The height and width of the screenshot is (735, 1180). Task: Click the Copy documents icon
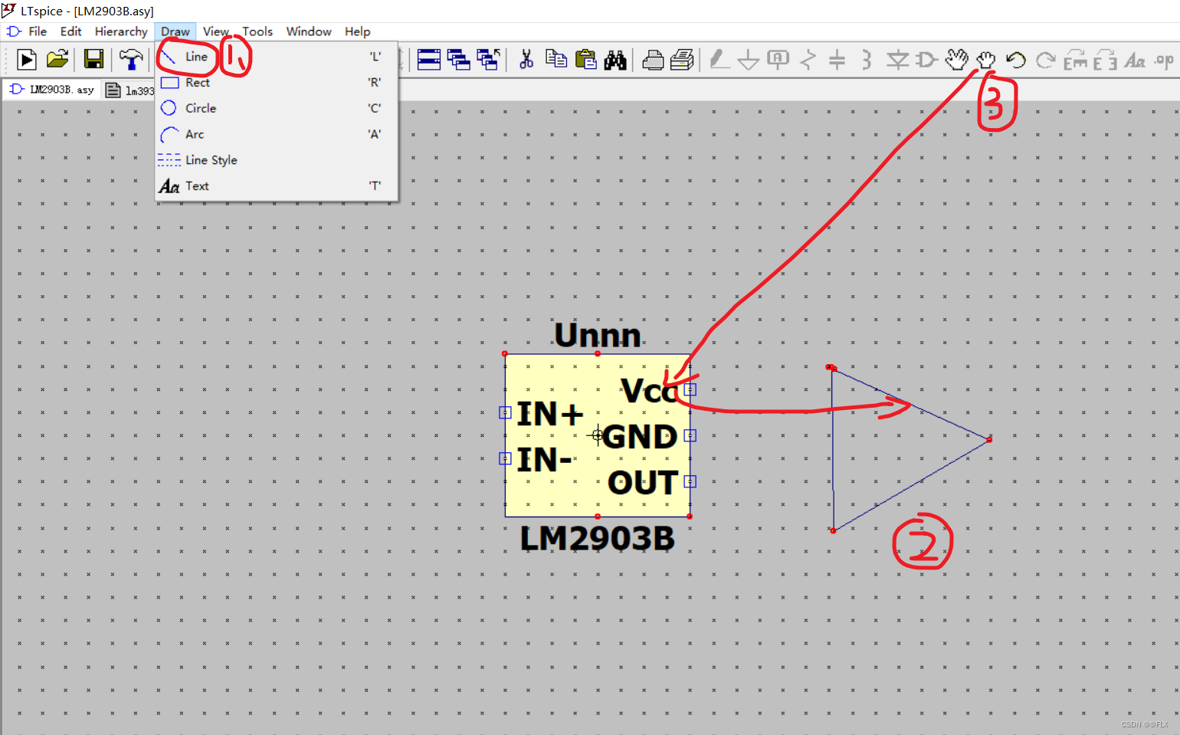pyautogui.click(x=556, y=60)
